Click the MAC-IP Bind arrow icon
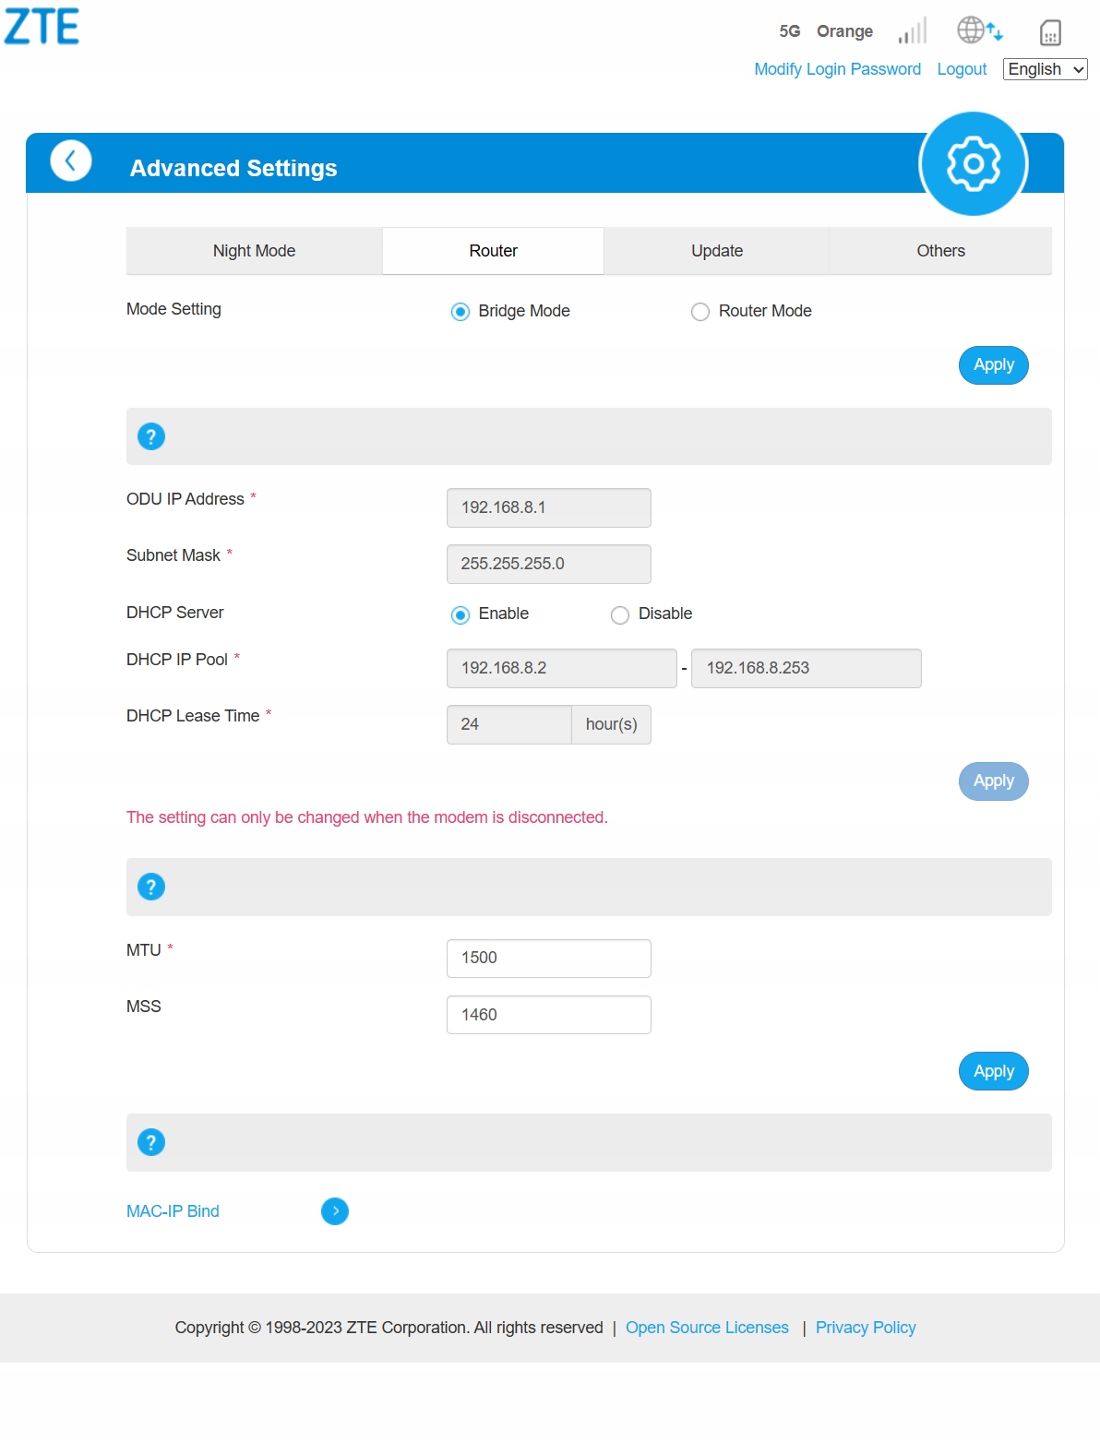This screenshot has height=1442, width=1100. point(335,1211)
